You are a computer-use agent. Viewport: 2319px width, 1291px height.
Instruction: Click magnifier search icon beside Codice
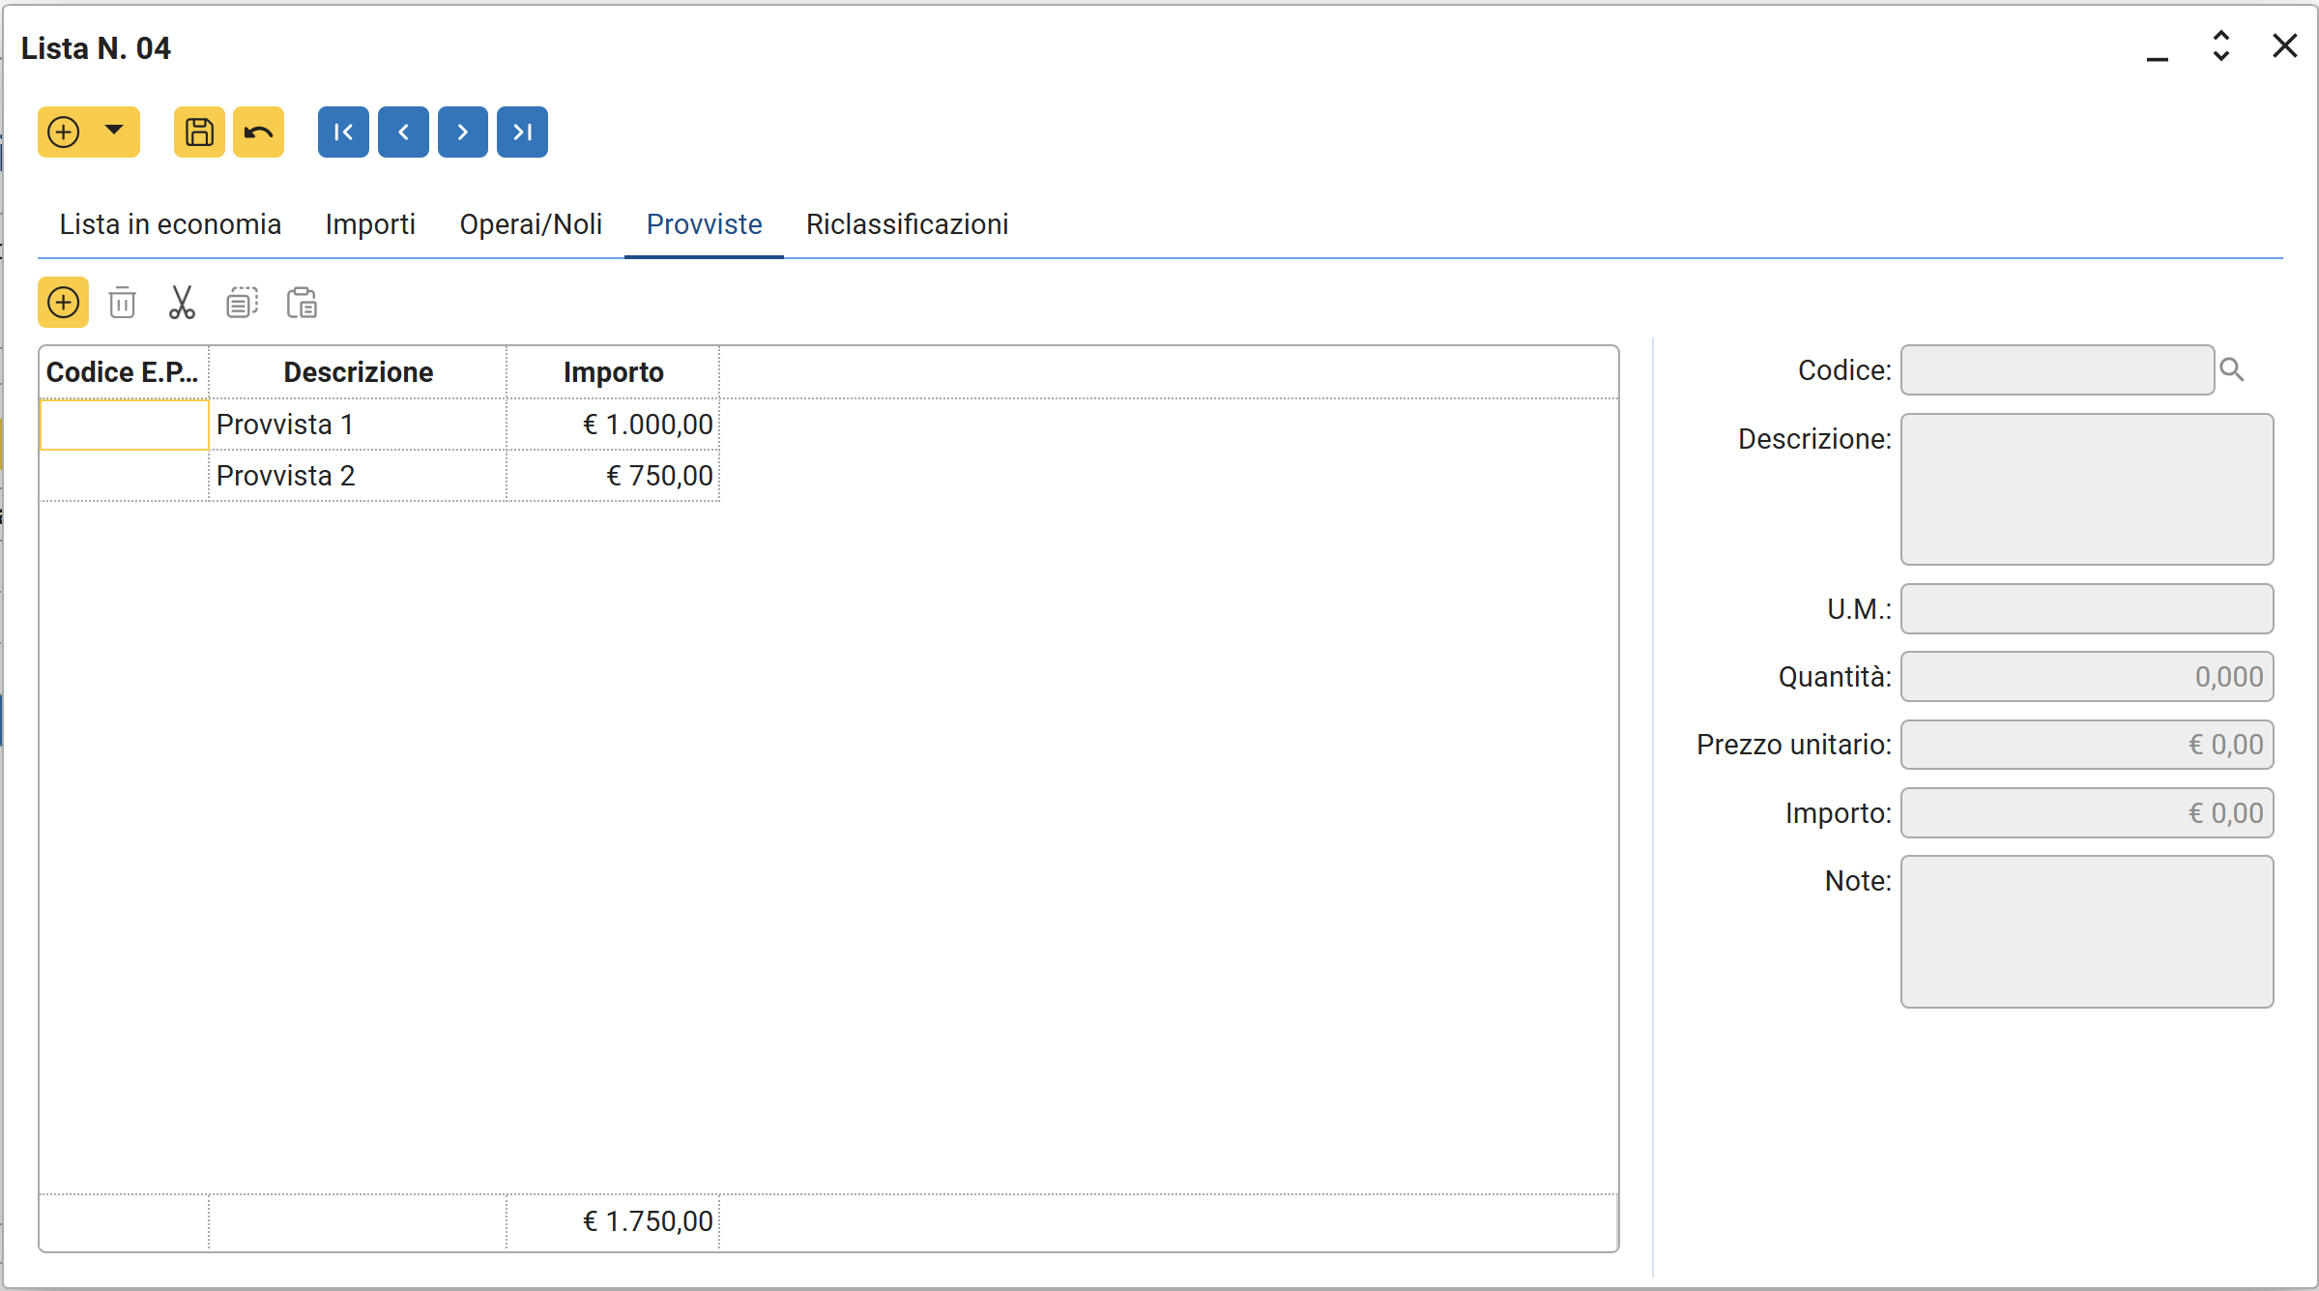click(2232, 369)
